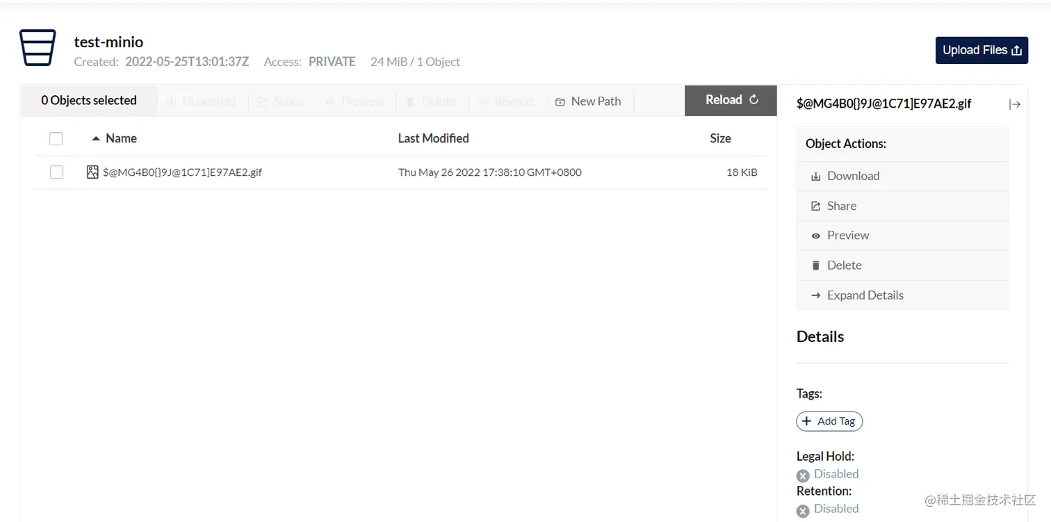Click the gif file image icon in list

pos(92,172)
